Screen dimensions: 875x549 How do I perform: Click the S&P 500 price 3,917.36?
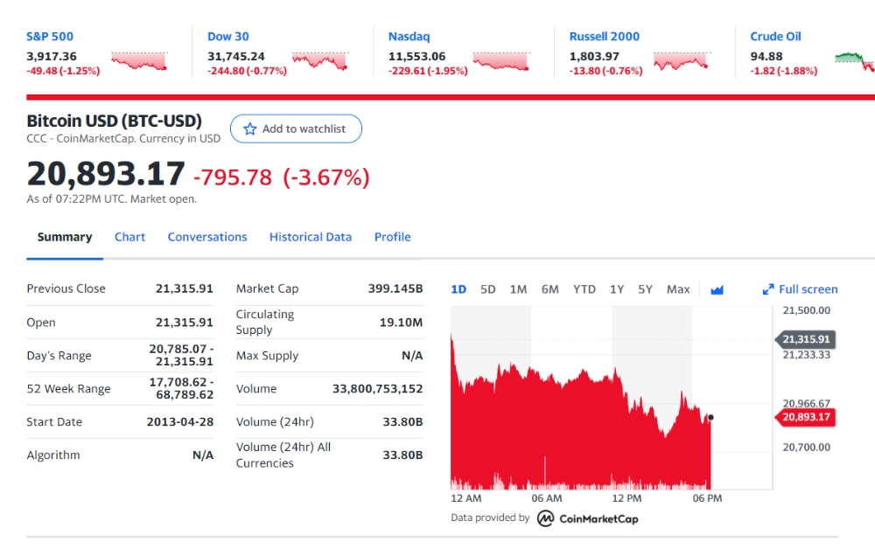(x=52, y=56)
